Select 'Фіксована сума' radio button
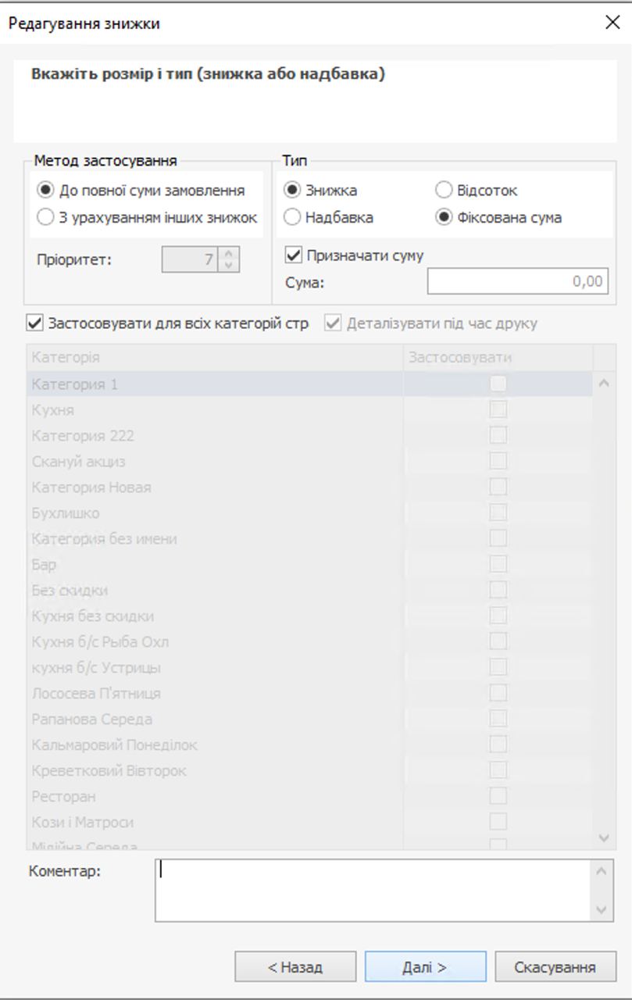This screenshot has height=1000, width=632. [x=444, y=217]
